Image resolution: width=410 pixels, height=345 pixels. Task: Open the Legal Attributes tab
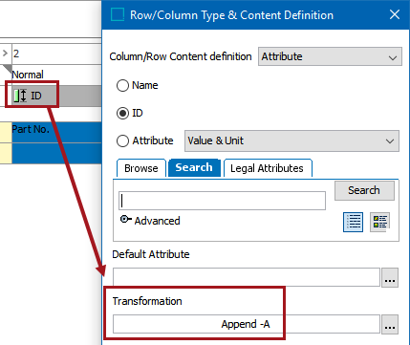tap(267, 168)
